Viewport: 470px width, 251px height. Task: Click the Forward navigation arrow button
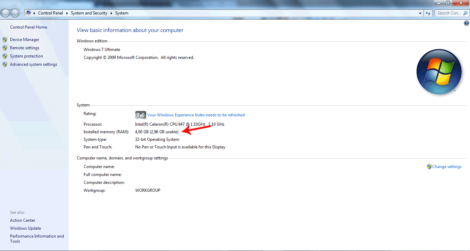(x=15, y=13)
